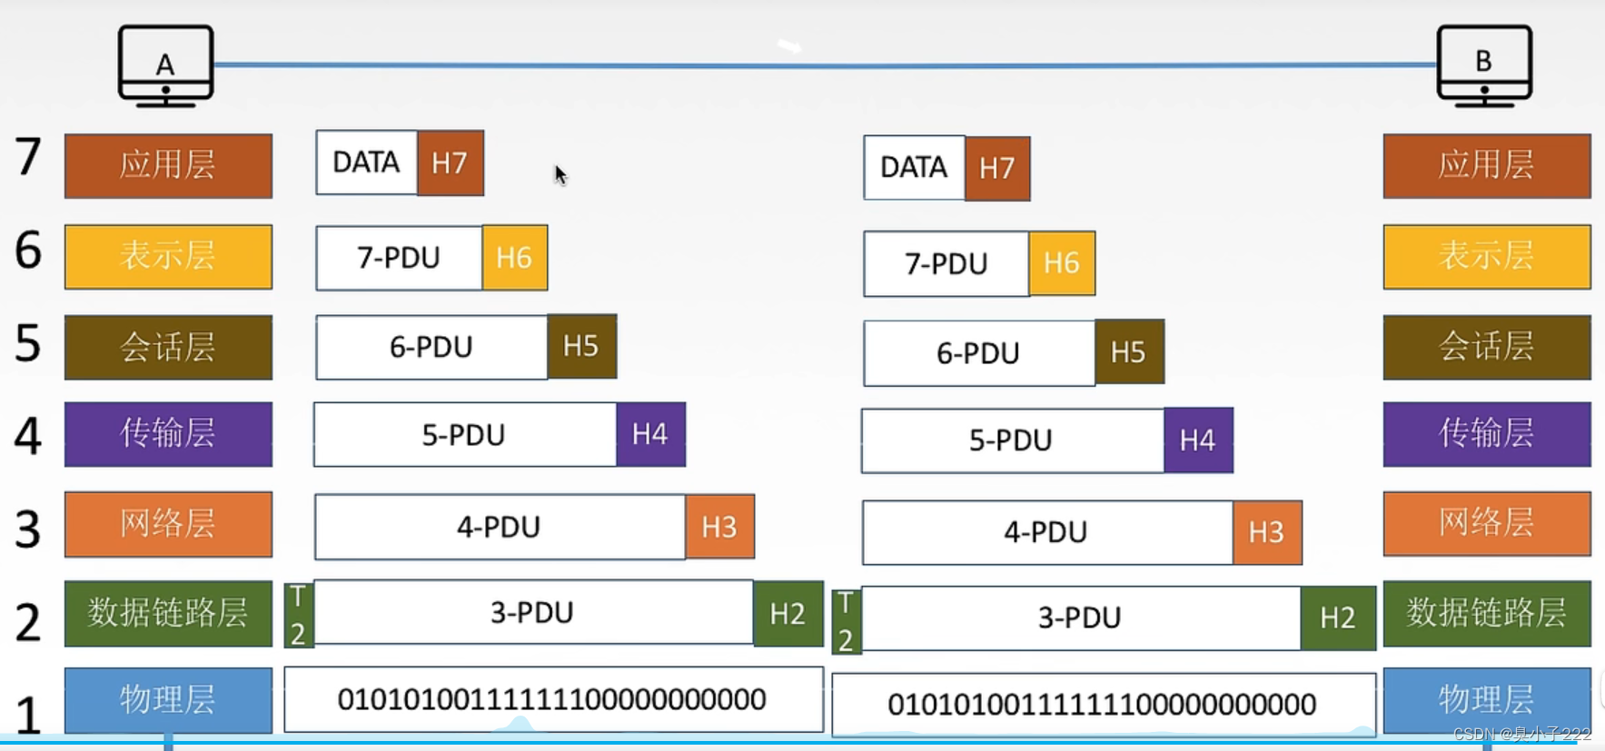
Task: Select layer number 3 label
Action: click(28, 529)
